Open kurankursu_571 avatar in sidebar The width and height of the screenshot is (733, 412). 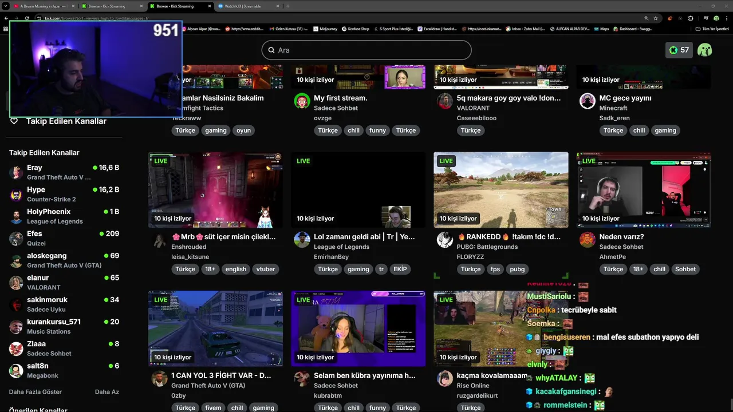(17, 327)
